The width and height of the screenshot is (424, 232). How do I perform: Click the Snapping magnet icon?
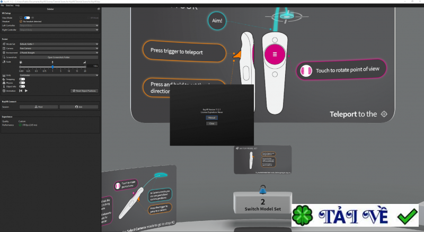coord(4,79)
